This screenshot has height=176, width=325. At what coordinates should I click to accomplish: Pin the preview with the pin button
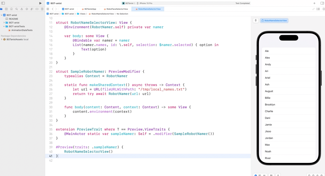coord(256,21)
